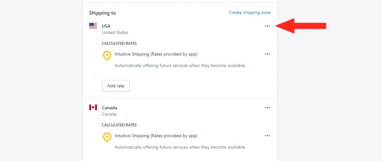The height and width of the screenshot is (161, 382).
Task: Click the Create shipping zone link
Action: (x=250, y=12)
